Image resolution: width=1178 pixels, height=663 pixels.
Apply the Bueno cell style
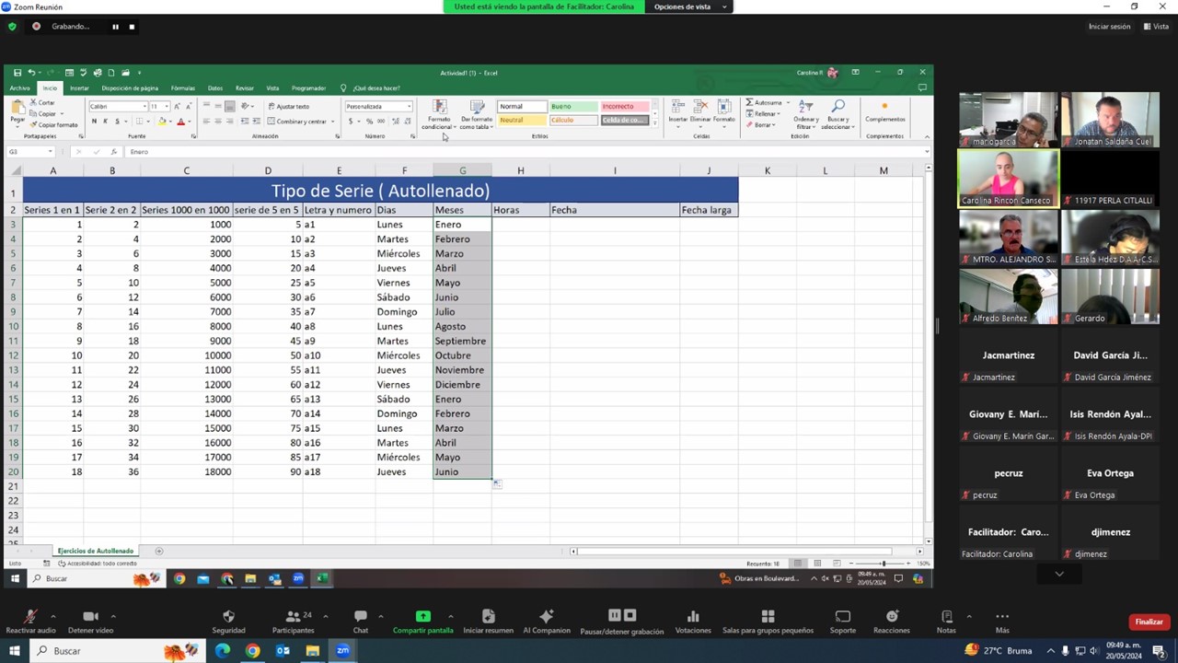(x=572, y=107)
